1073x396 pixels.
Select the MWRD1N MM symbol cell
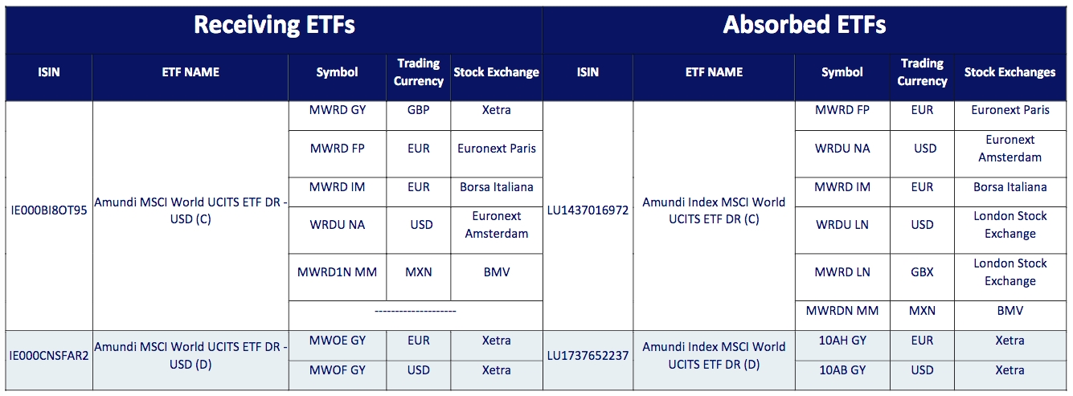[338, 272]
